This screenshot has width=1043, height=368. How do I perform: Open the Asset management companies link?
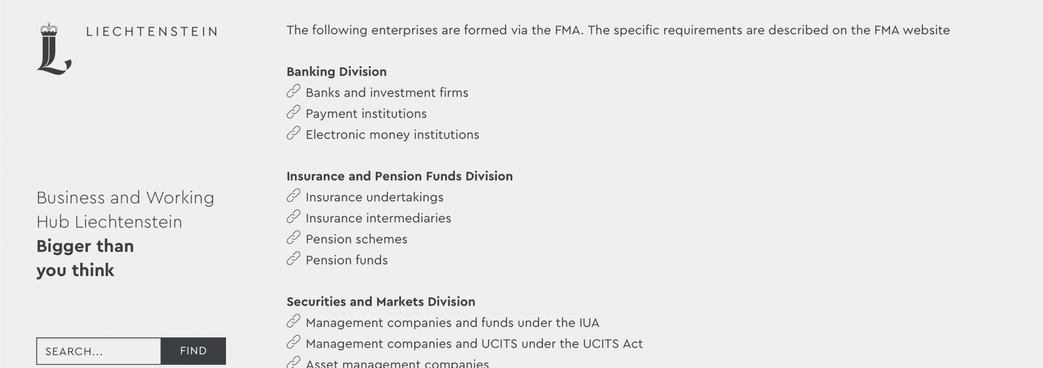(397, 363)
